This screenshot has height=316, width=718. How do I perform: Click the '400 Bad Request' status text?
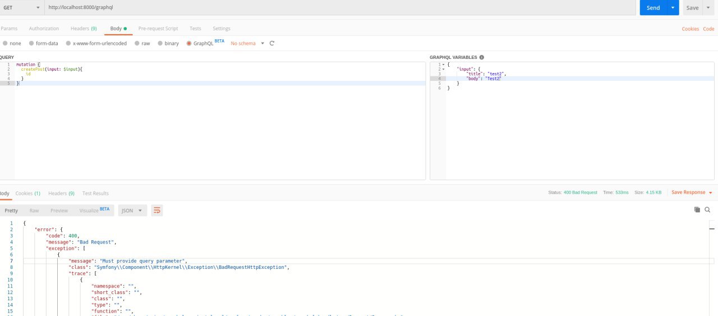581,193
